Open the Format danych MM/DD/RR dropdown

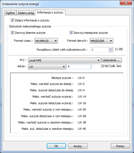point(101,41)
